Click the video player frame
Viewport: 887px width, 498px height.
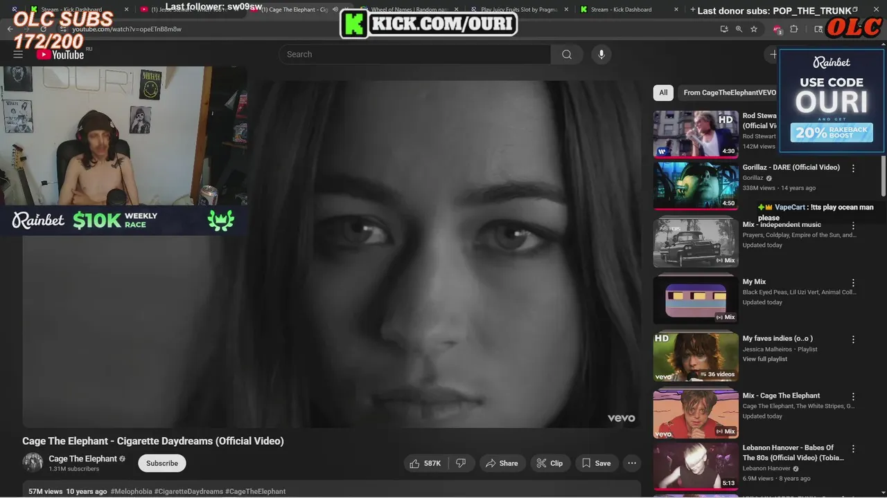coord(331,255)
